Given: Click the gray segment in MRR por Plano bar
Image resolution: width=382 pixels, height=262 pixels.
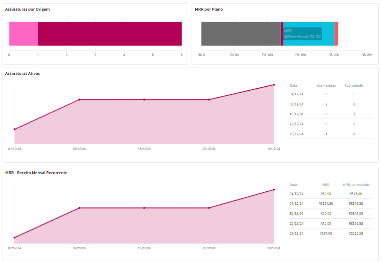Looking at the screenshot, I should point(241,34).
